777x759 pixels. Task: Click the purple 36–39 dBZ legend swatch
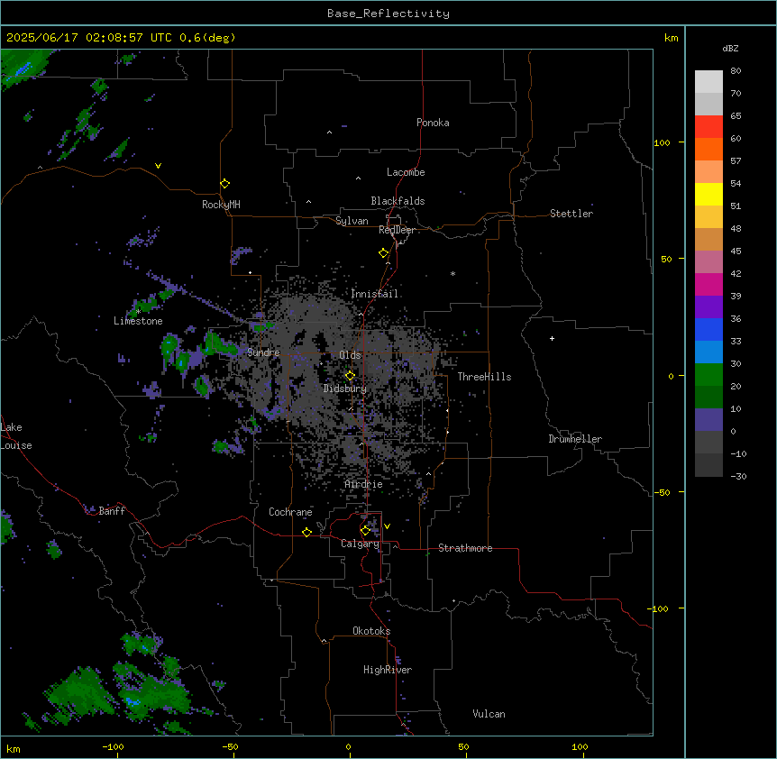coord(708,307)
